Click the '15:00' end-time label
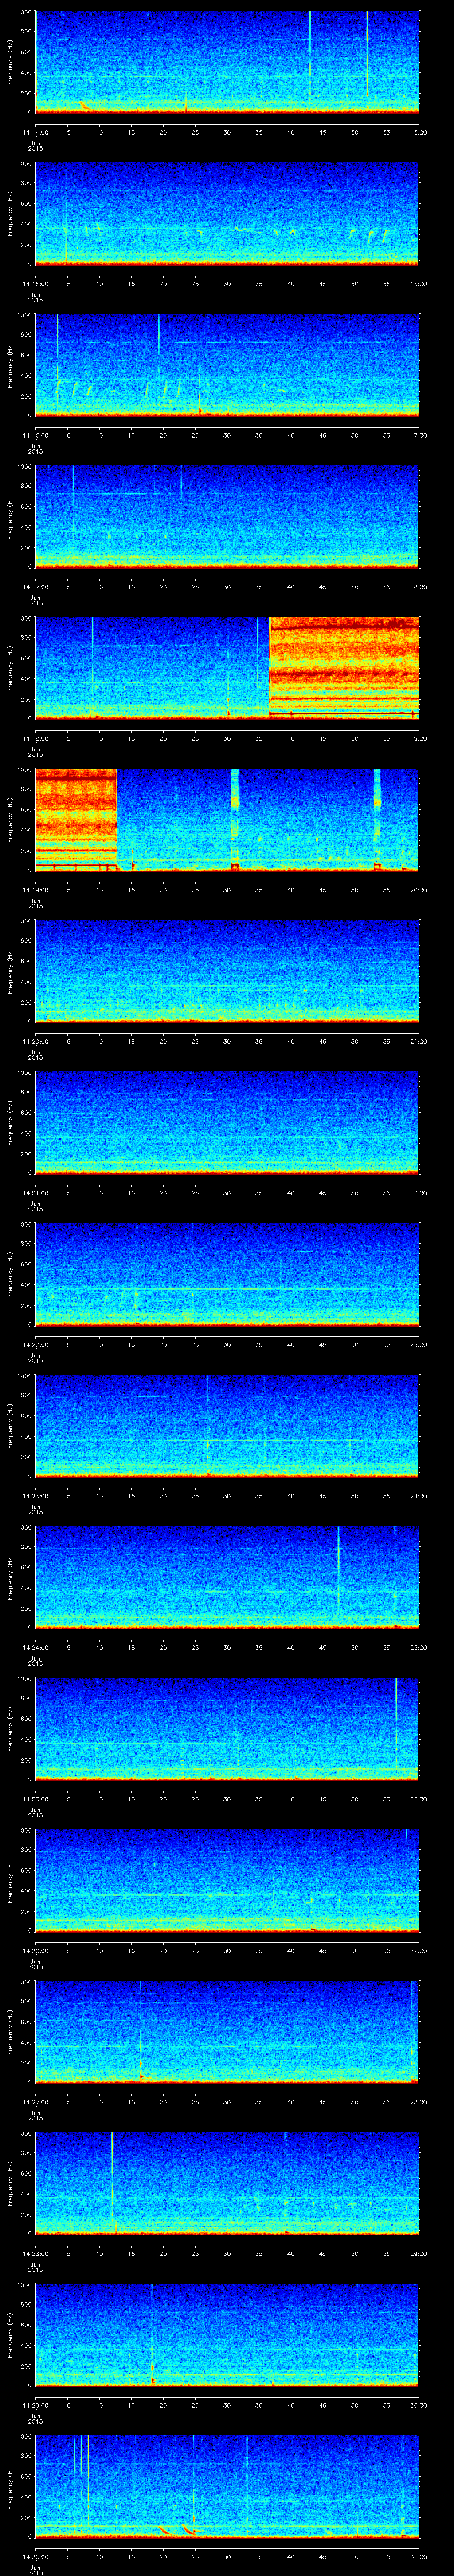The height and width of the screenshot is (2576, 454). click(419, 132)
